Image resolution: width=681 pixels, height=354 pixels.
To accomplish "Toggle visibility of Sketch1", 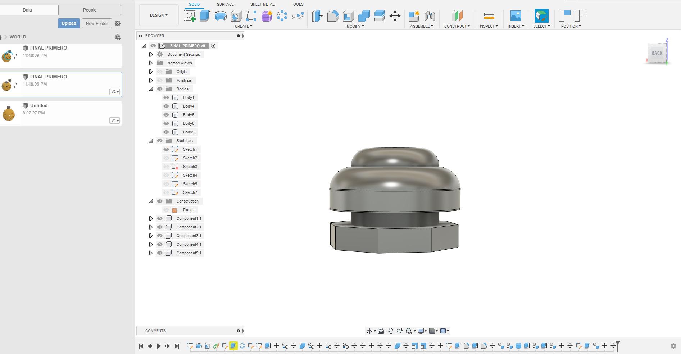I will tap(166, 149).
